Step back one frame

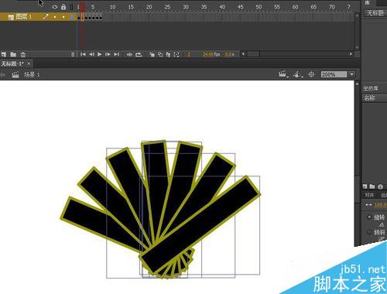tap(91, 54)
